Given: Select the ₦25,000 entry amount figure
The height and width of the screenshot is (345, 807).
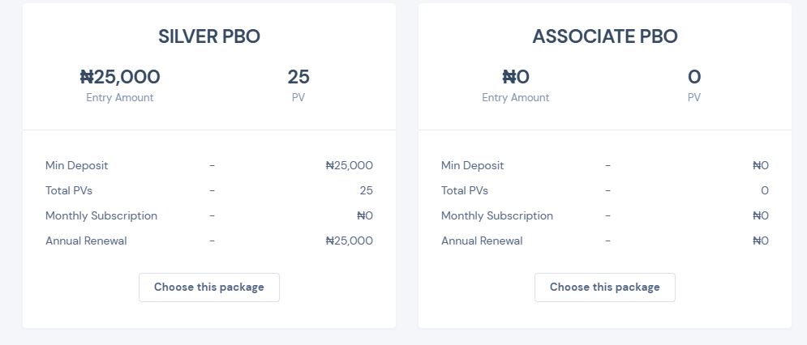Looking at the screenshot, I should point(120,77).
